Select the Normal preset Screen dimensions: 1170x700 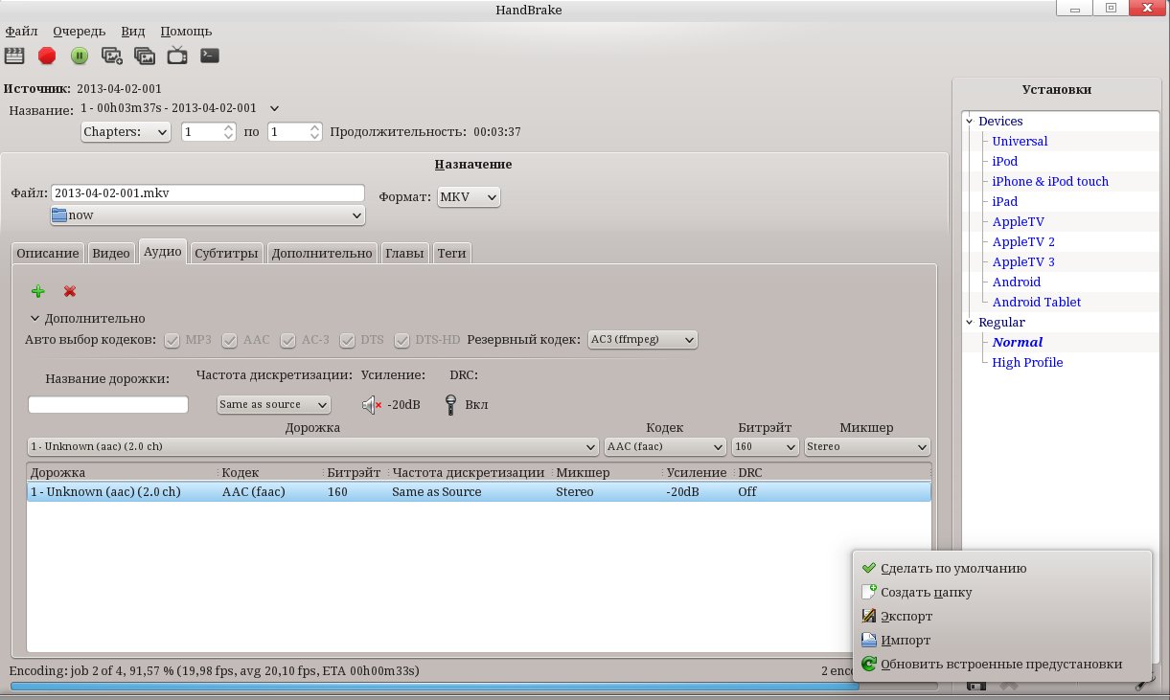[x=1018, y=342]
